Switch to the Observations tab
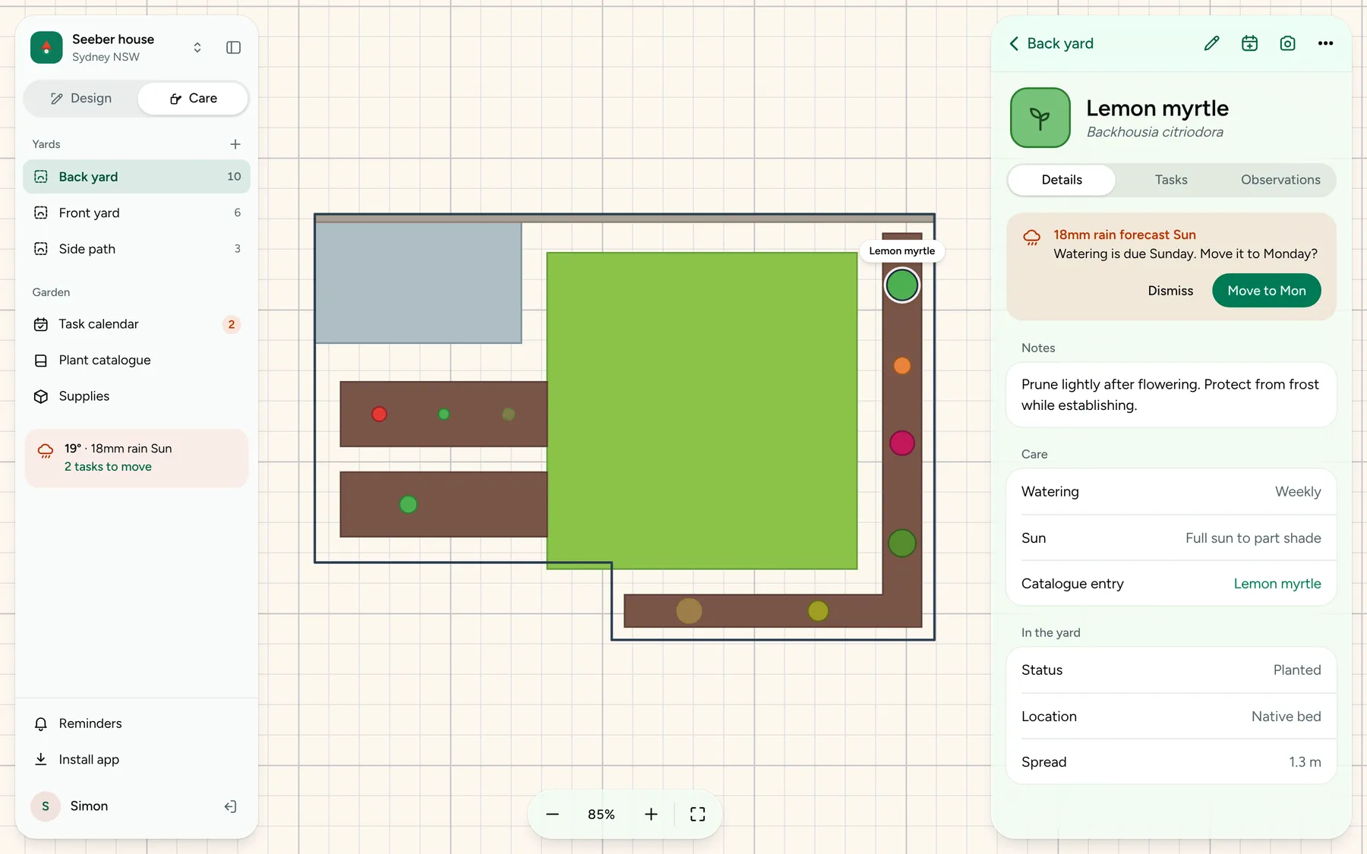This screenshot has width=1367, height=854. click(1280, 180)
